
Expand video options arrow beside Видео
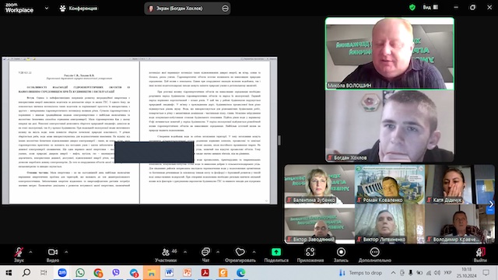(x=66, y=252)
